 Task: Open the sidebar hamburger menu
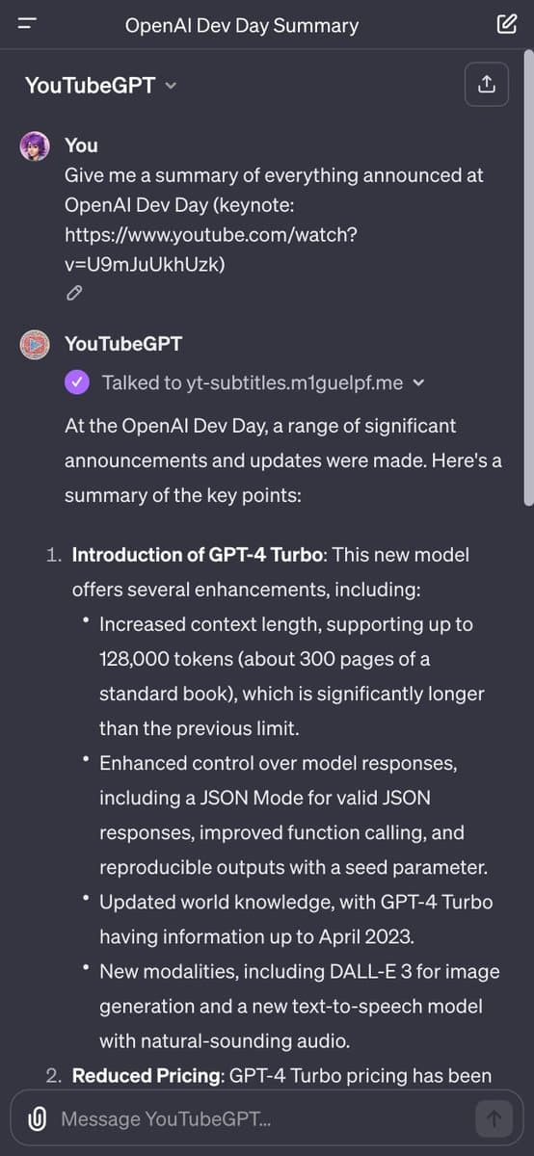point(26,25)
